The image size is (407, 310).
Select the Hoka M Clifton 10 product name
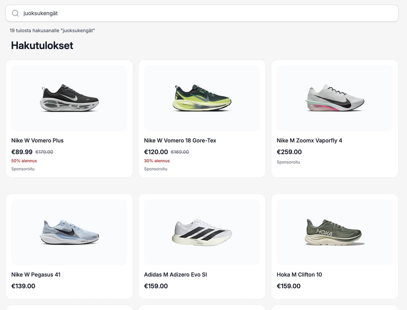tap(299, 274)
